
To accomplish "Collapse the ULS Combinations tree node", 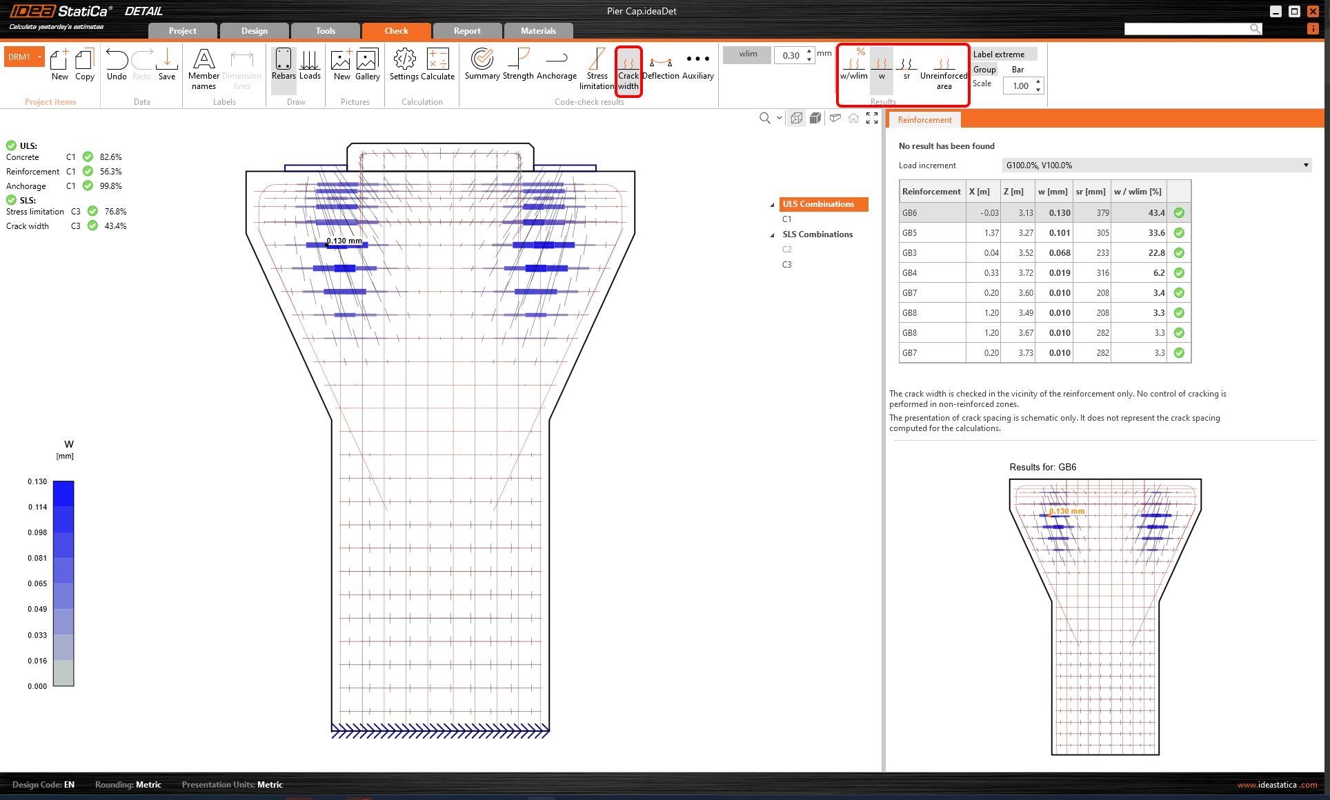I will pos(772,205).
